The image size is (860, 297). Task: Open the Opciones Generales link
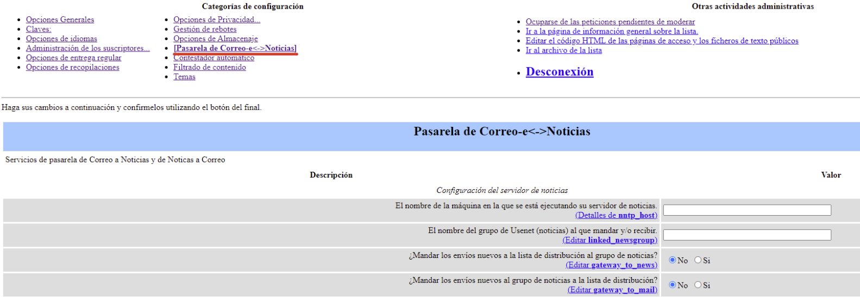tap(60, 20)
